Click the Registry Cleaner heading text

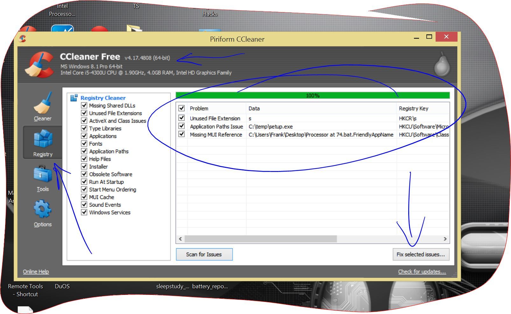(x=103, y=98)
